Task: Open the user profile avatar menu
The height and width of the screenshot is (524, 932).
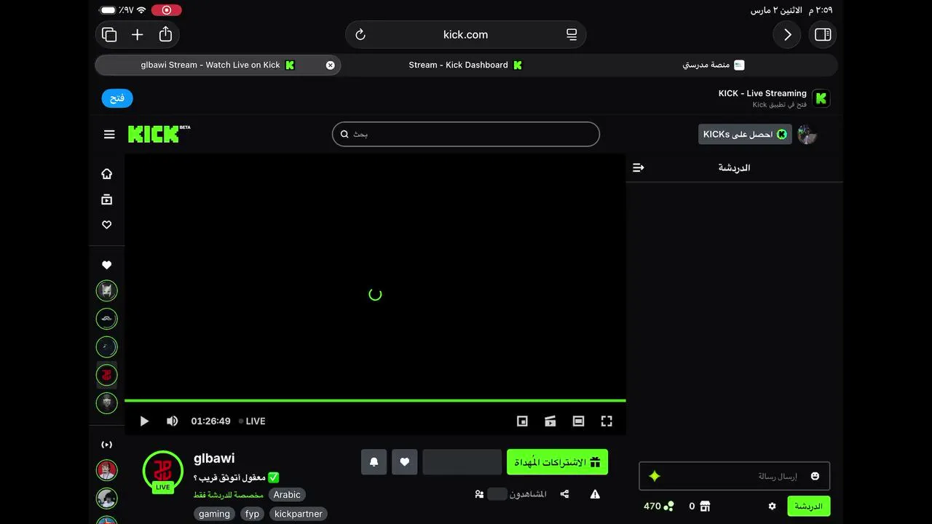Action: (x=807, y=134)
